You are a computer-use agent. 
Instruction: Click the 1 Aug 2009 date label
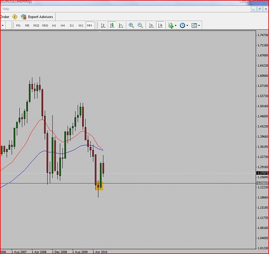(x=80, y=252)
